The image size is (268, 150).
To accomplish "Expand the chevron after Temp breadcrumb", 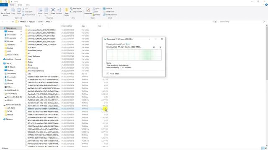I will tap(51, 22).
